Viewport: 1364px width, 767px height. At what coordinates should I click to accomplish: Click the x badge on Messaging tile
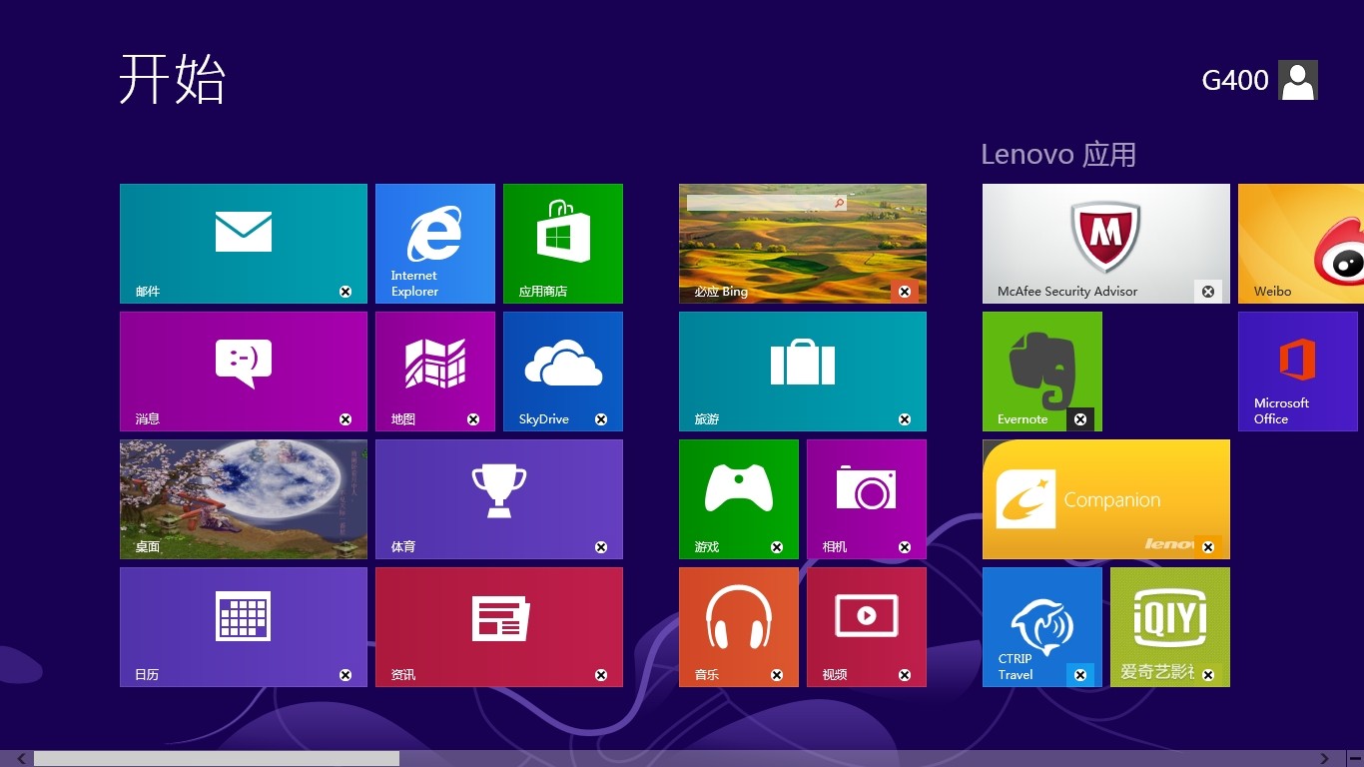point(345,419)
